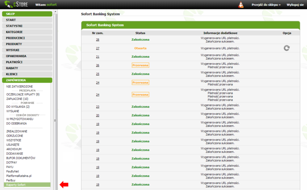Select WYSŁANE orders
The width and height of the screenshot is (307, 190).
pyautogui.click(x=13, y=111)
